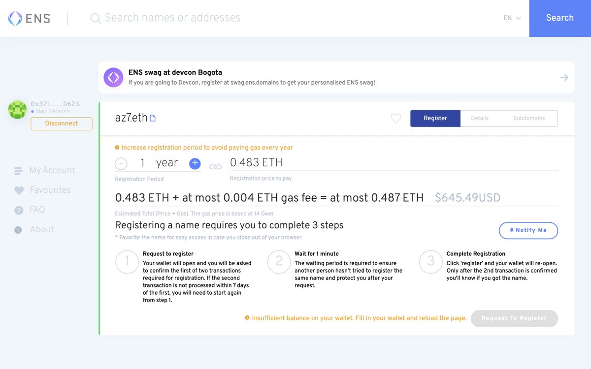
Task: Click the wallet avatar identicon
Action: (x=17, y=109)
